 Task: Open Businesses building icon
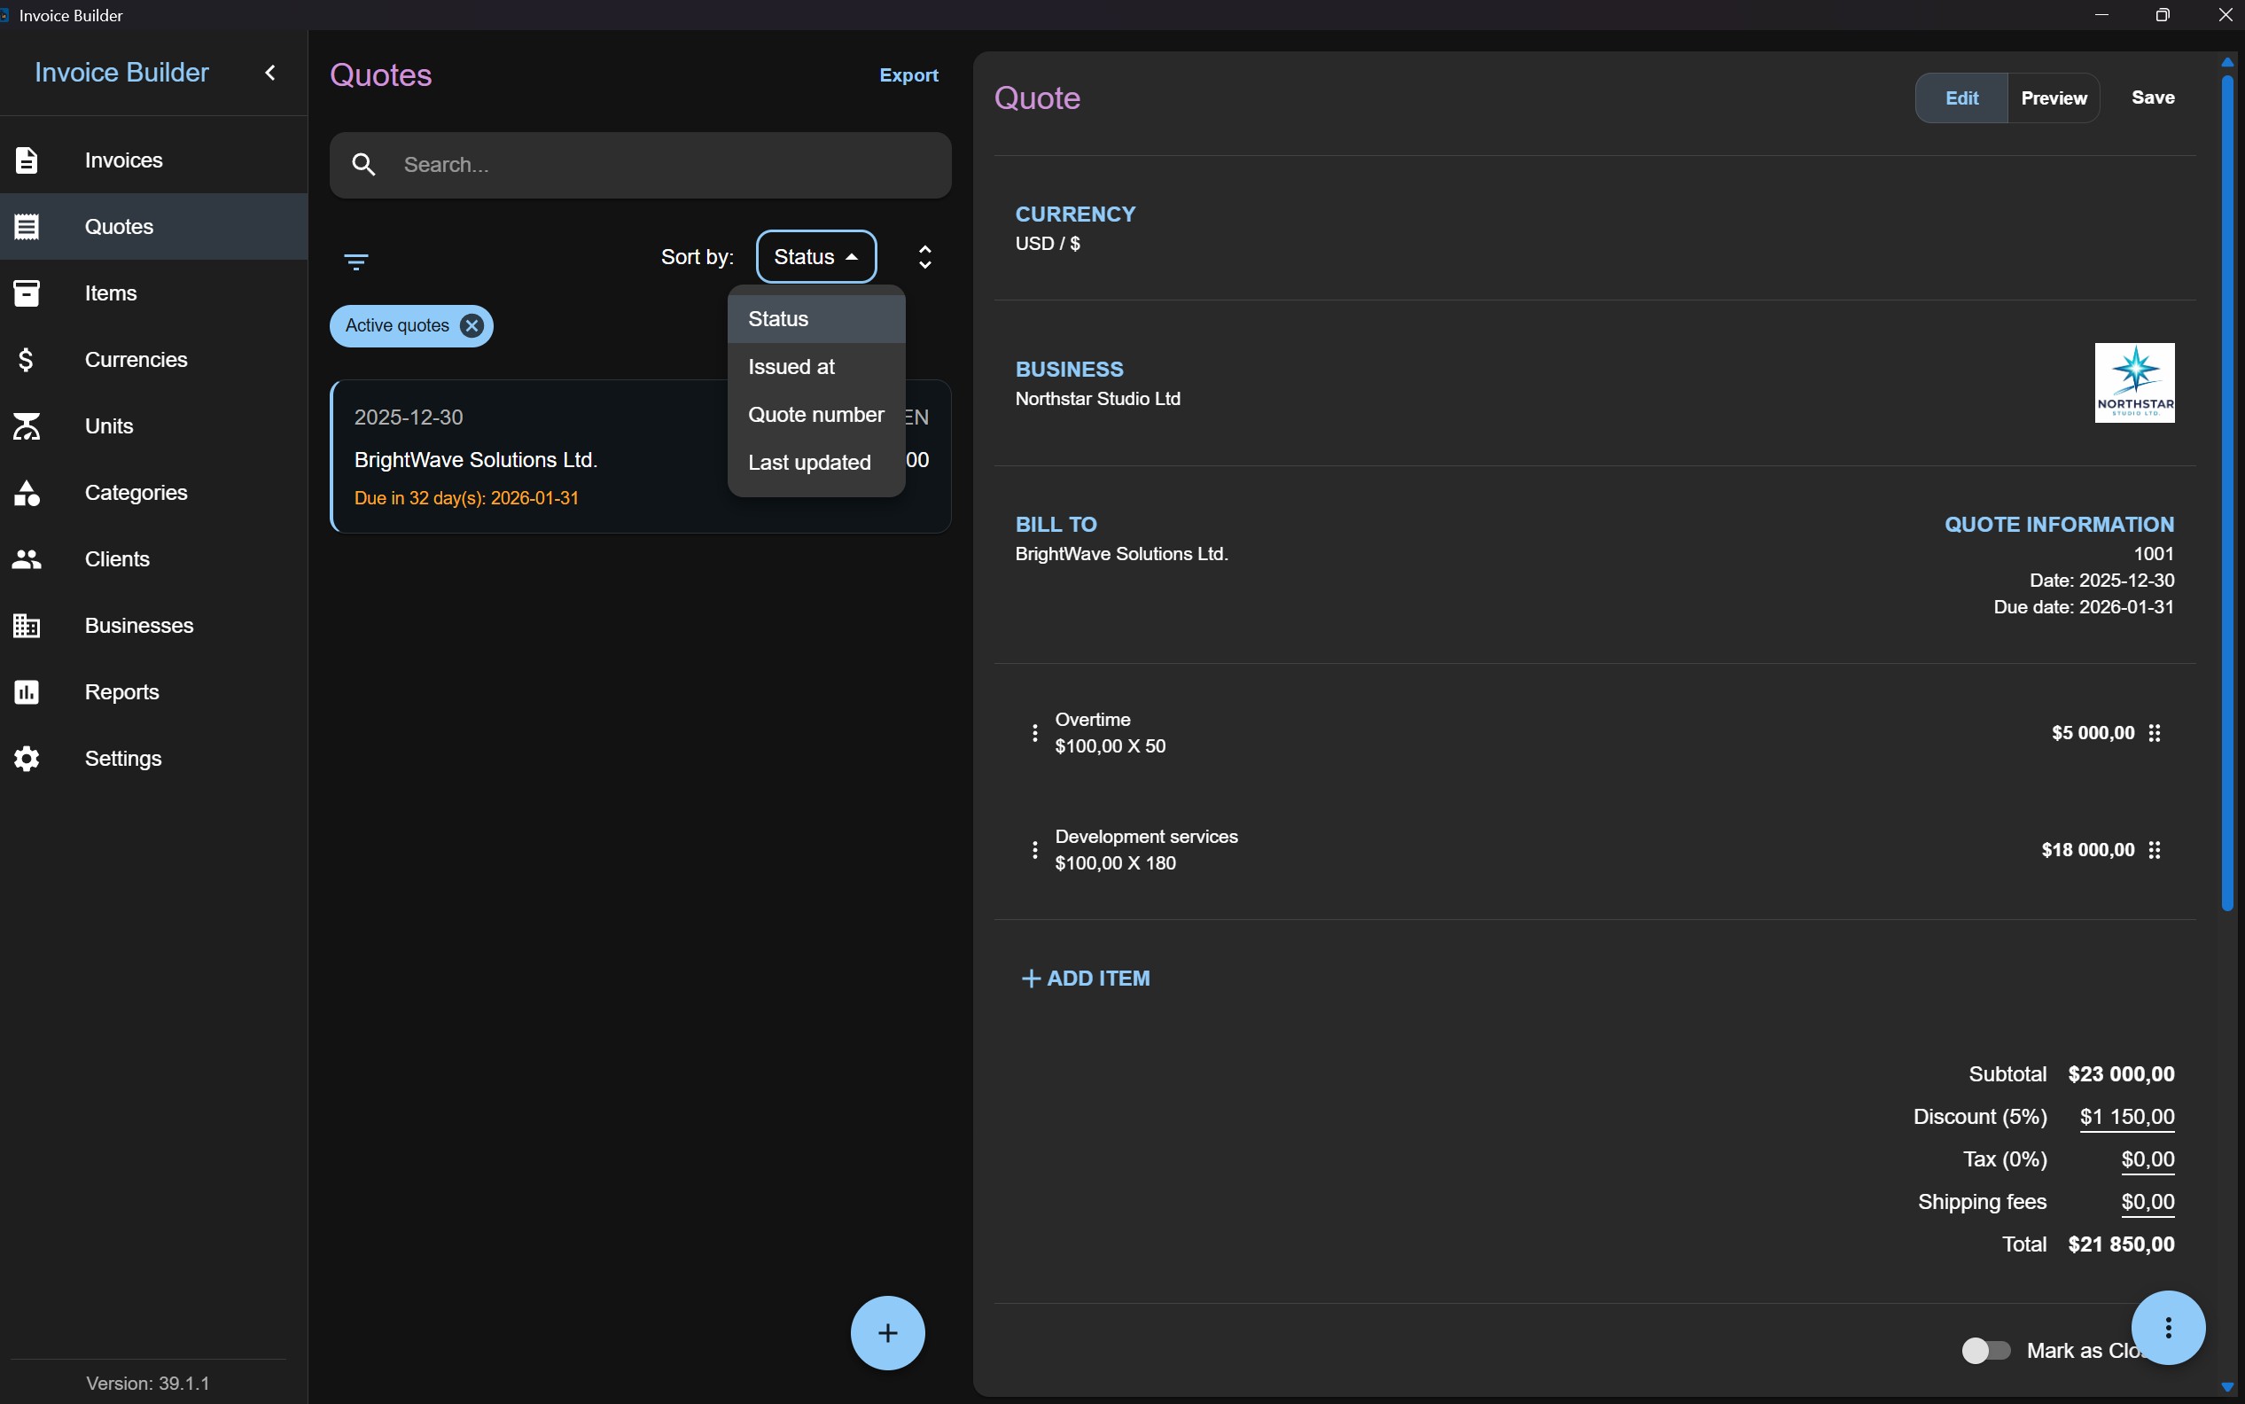click(27, 626)
